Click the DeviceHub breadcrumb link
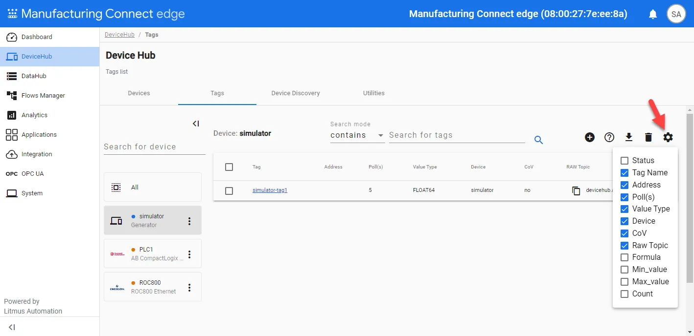Viewport: 694px width, 336px height. pyautogui.click(x=119, y=35)
